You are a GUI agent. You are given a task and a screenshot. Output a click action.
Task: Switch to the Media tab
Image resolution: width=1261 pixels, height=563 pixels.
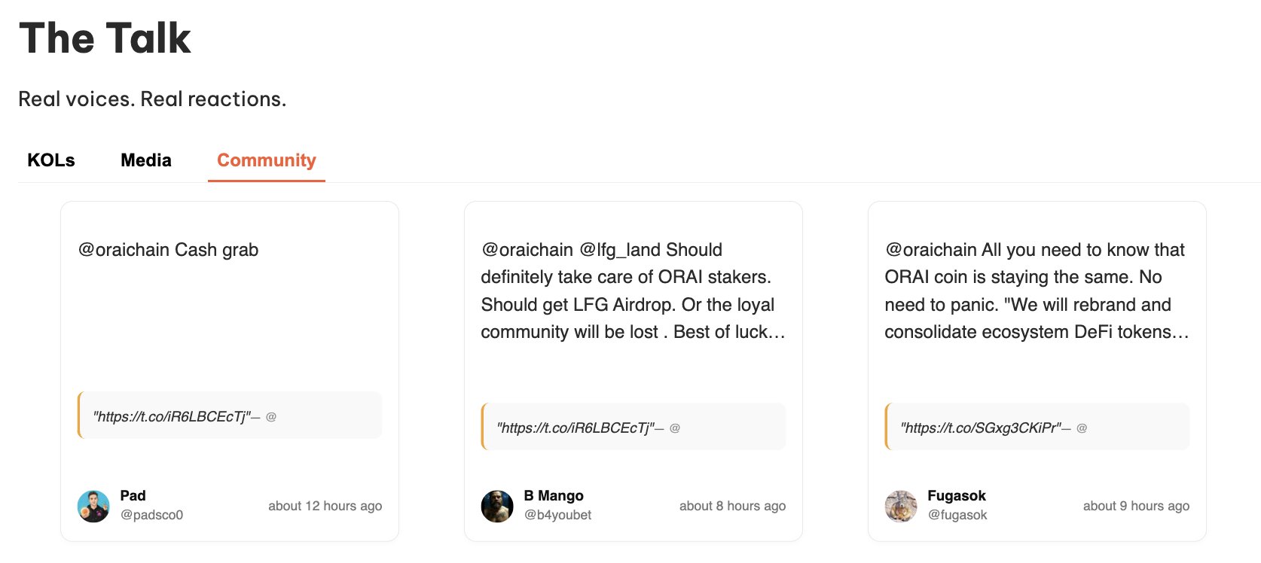tap(146, 160)
